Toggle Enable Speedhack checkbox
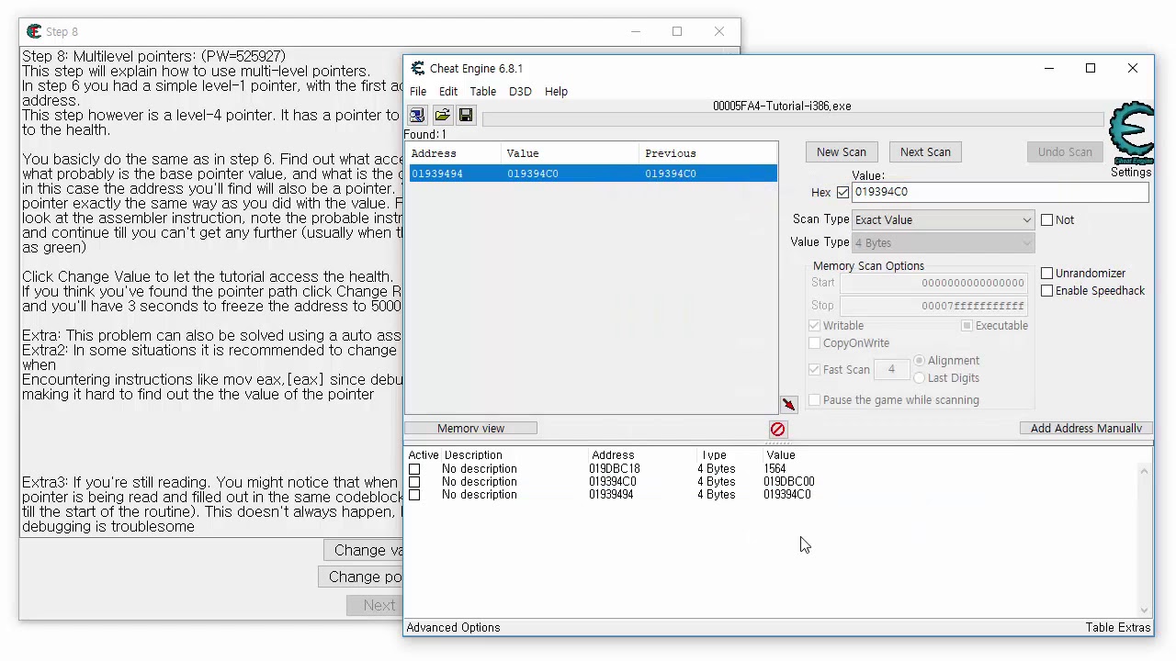 click(1046, 290)
